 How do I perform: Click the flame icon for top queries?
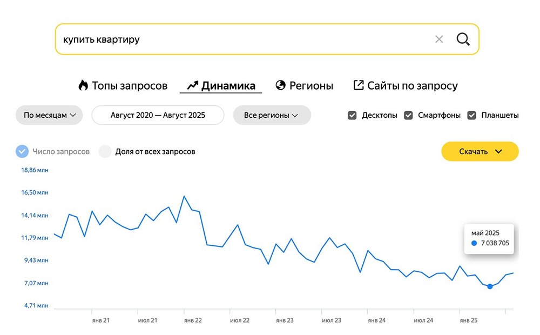coord(83,85)
